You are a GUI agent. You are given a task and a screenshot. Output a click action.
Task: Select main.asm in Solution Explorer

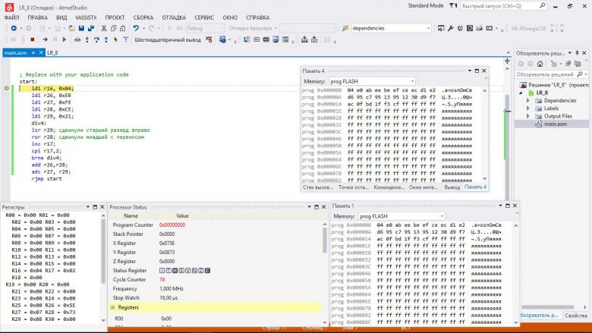(x=555, y=124)
